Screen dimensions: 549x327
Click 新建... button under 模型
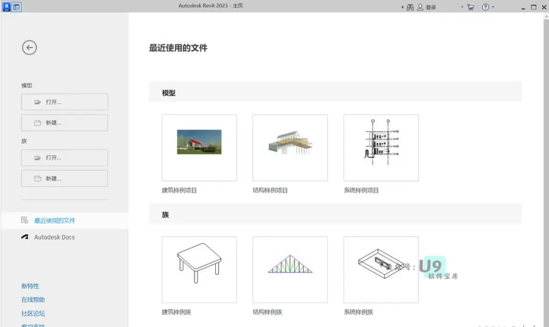point(64,123)
